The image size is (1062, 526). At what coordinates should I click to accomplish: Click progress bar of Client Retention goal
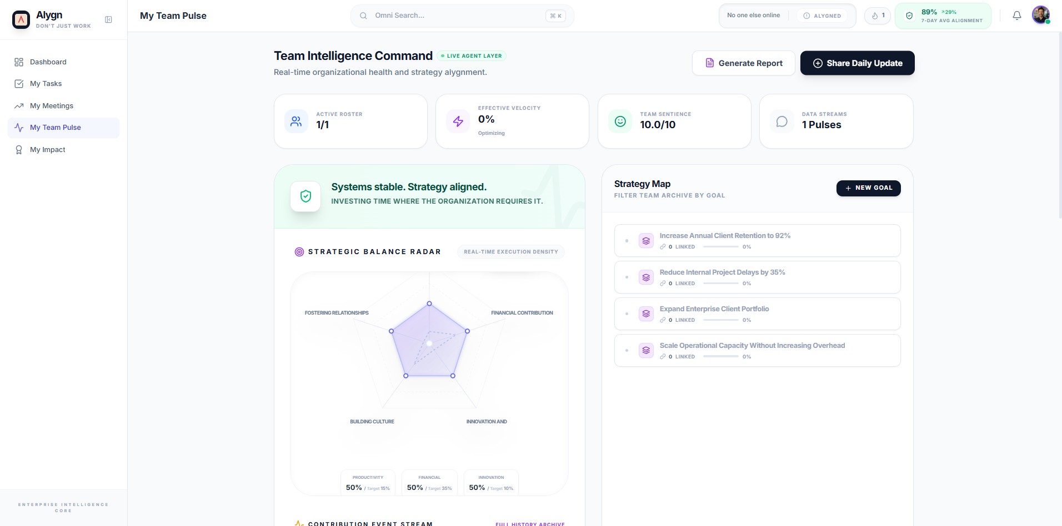coord(721,247)
